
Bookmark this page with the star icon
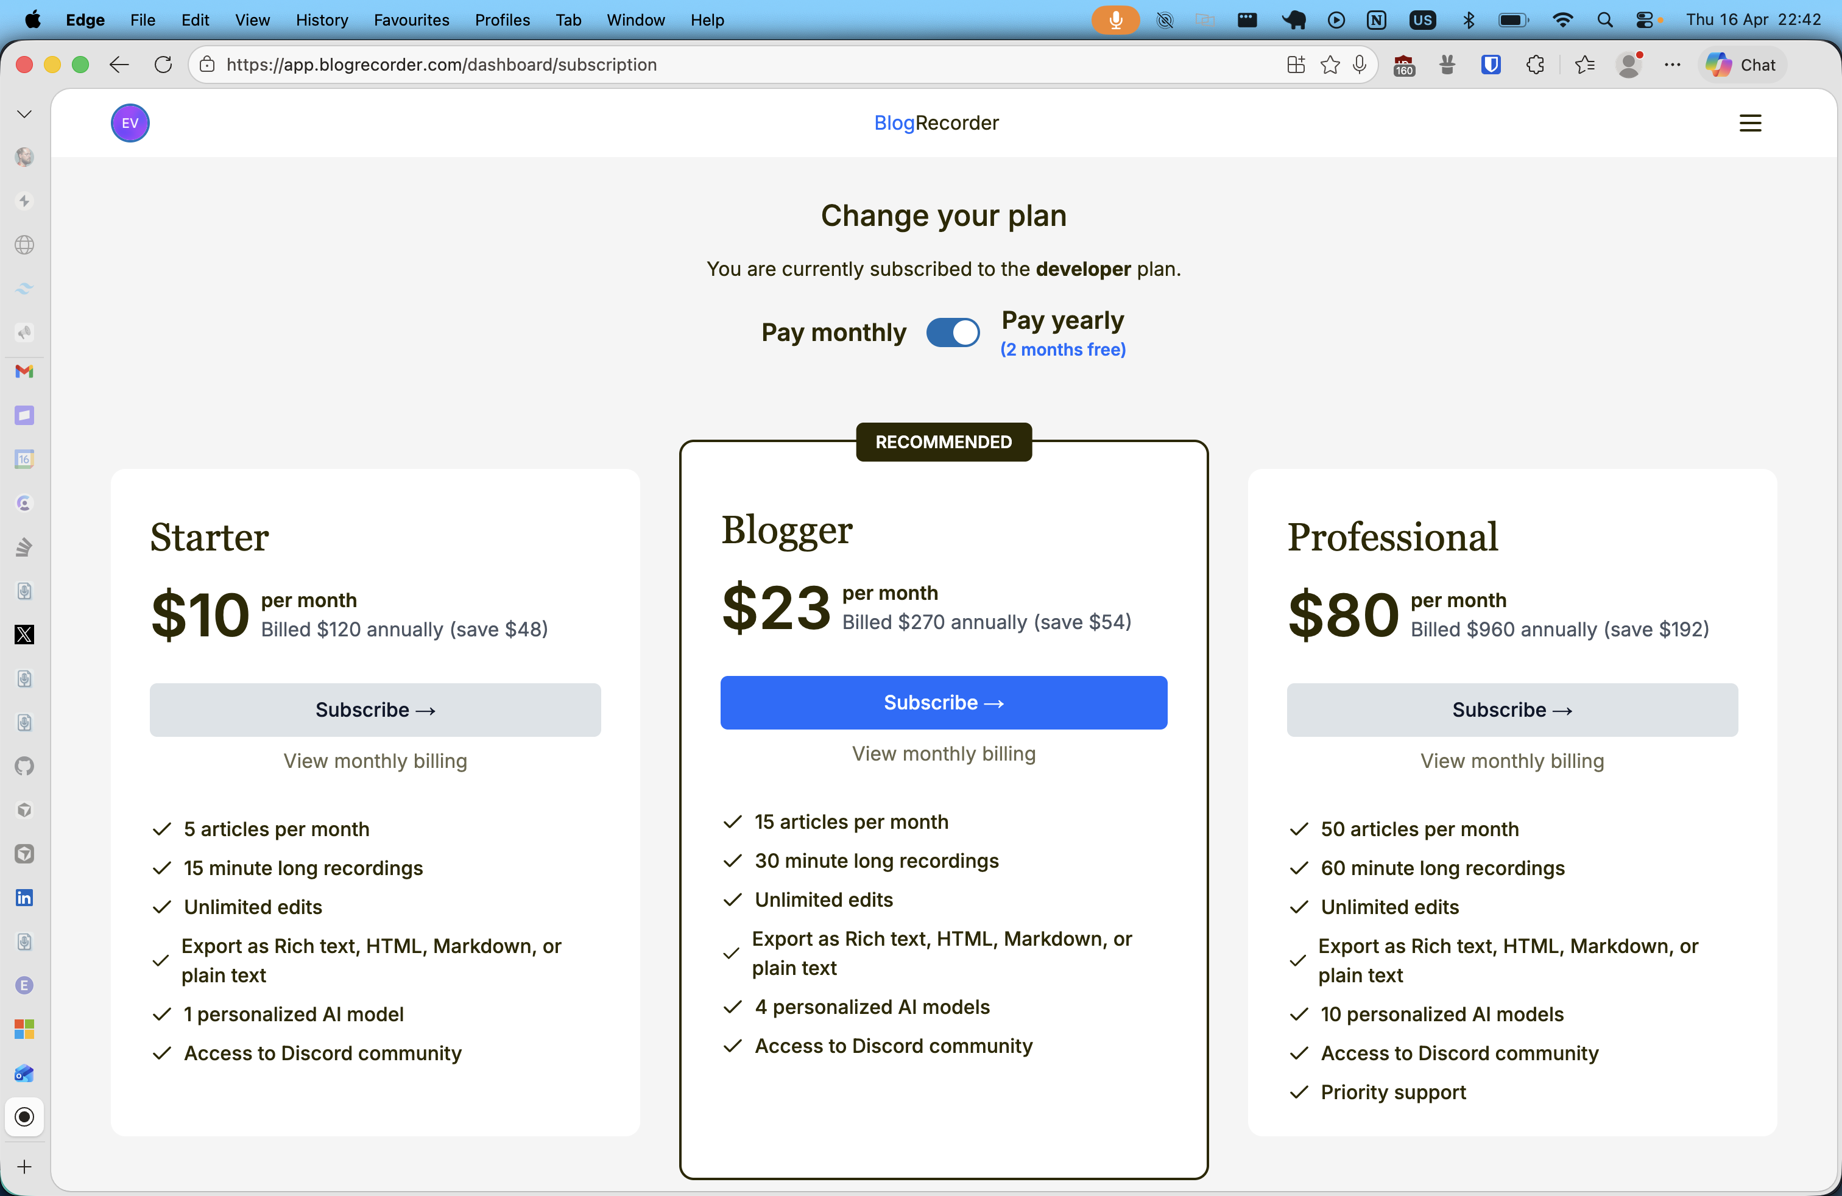pyautogui.click(x=1330, y=64)
